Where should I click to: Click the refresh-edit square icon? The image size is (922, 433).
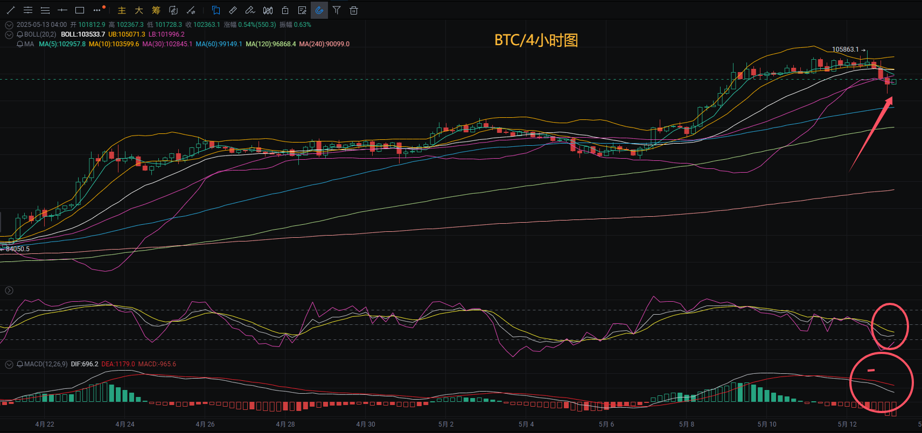pyautogui.click(x=173, y=10)
